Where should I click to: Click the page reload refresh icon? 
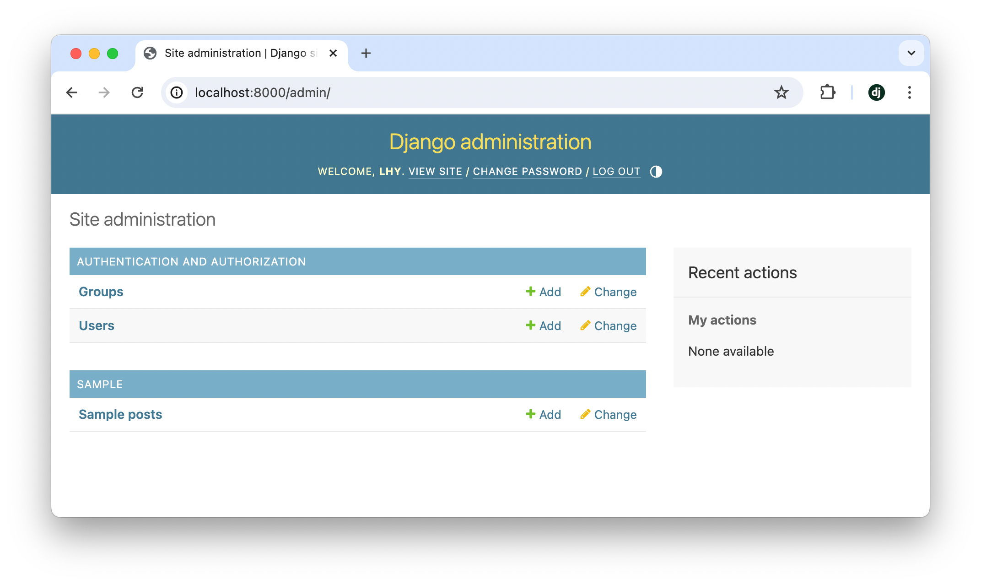coord(138,92)
